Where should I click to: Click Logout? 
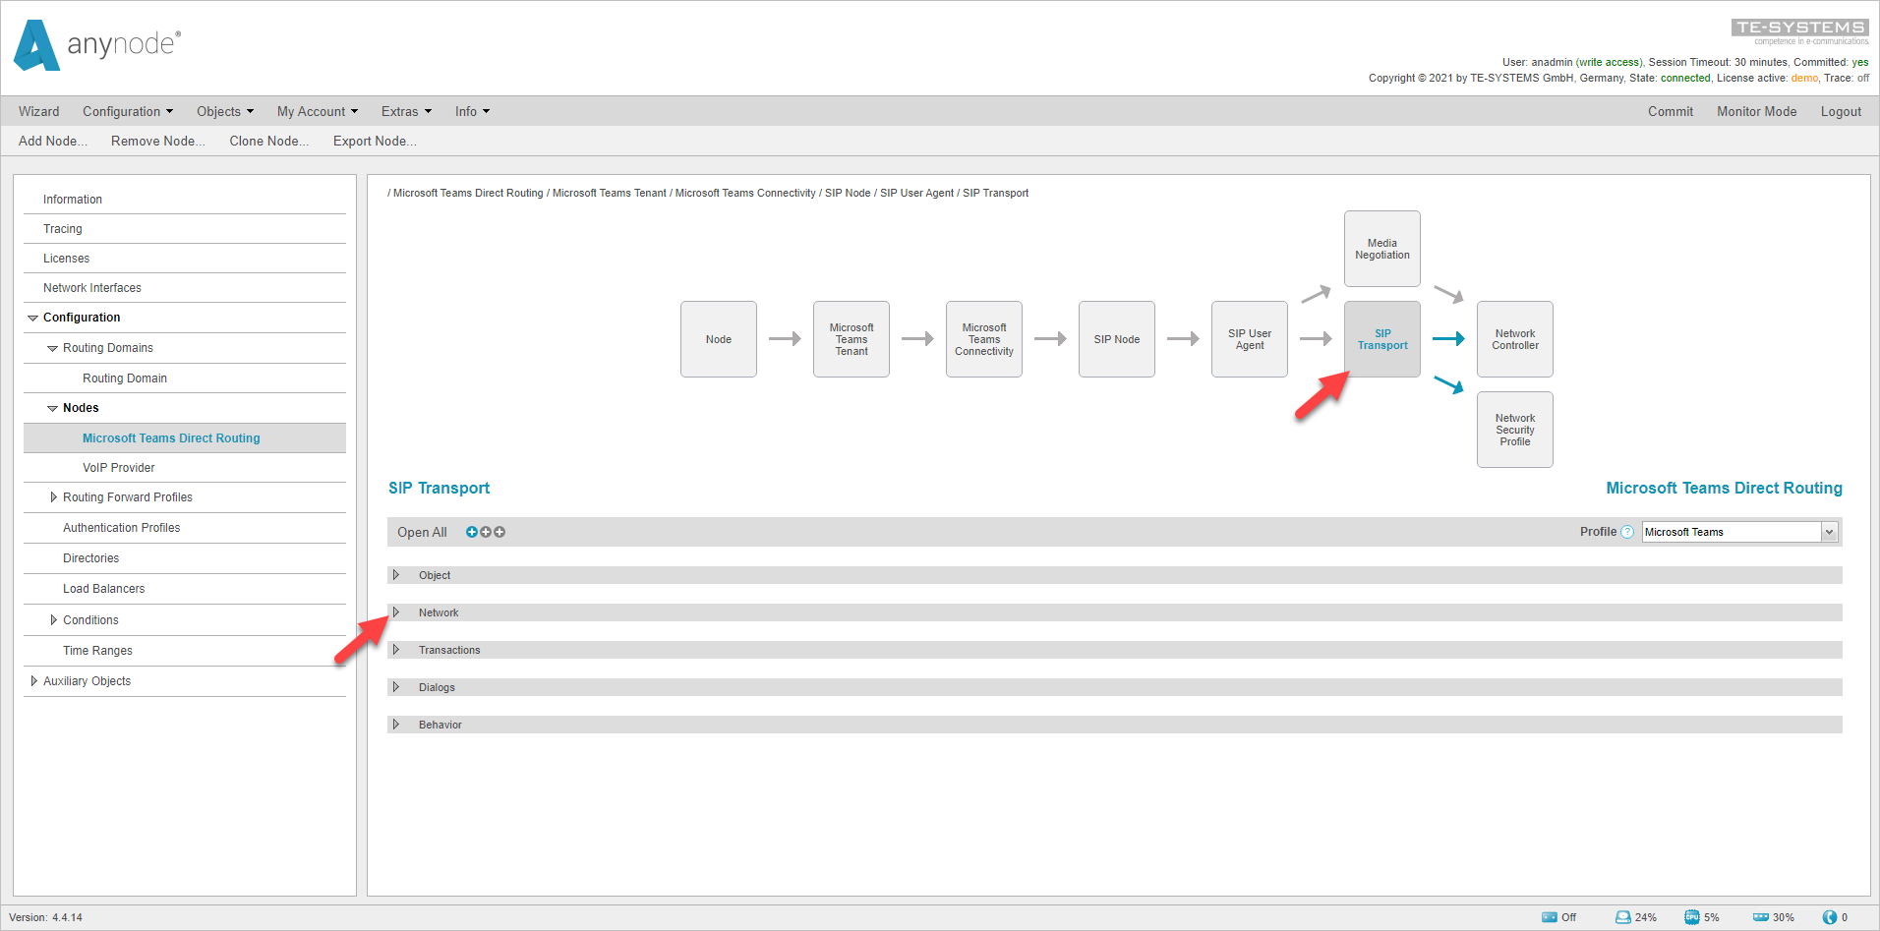tap(1841, 111)
